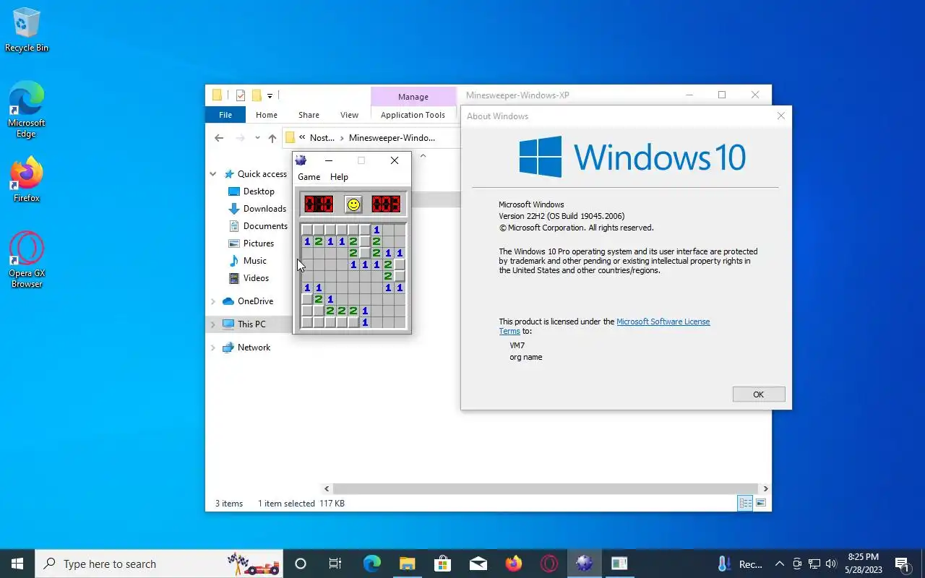The width and height of the screenshot is (925, 578).
Task: Open File Explorer from the taskbar
Action: pyautogui.click(x=407, y=564)
